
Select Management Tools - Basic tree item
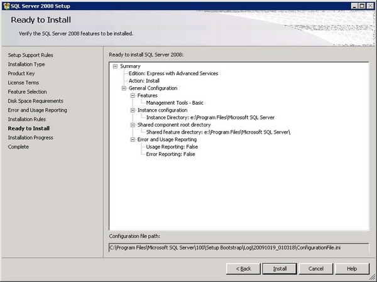pos(175,103)
